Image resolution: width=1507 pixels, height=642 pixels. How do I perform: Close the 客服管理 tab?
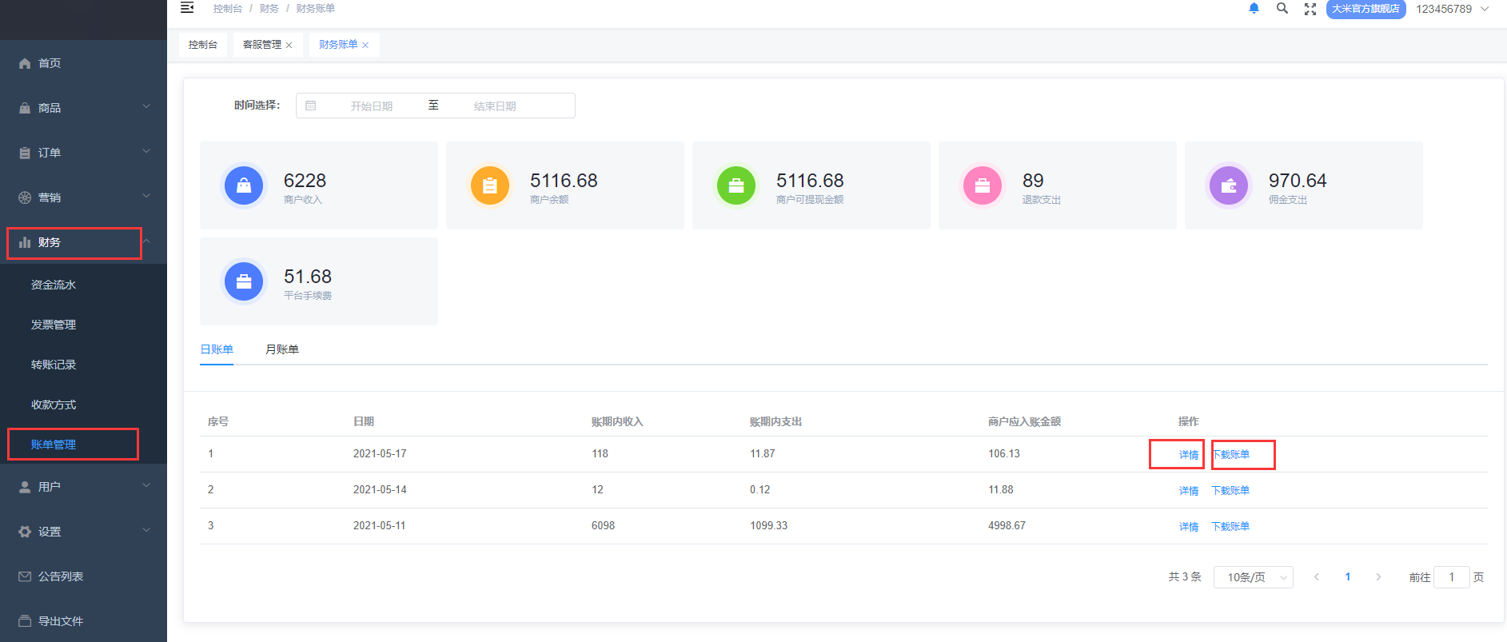coord(289,46)
